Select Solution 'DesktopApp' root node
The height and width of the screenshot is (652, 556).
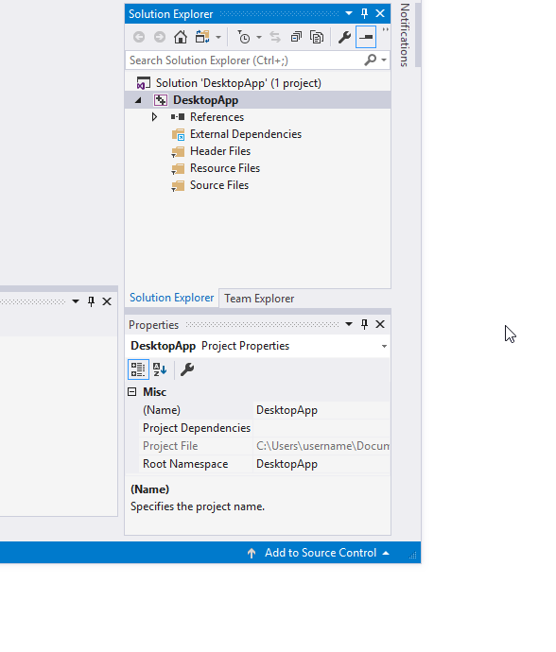(238, 83)
